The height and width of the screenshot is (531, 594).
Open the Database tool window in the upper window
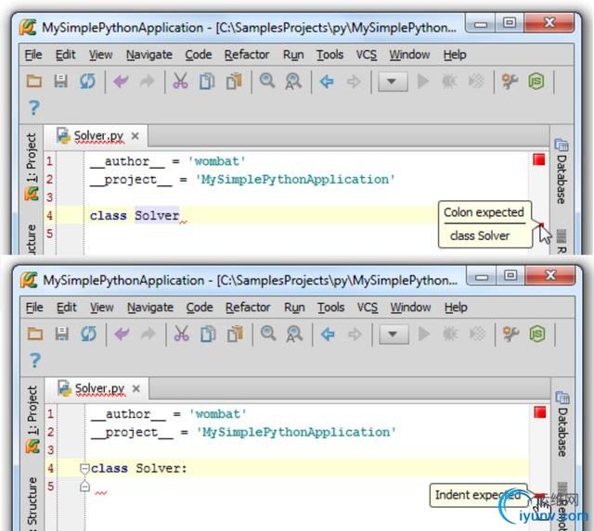[x=562, y=171]
